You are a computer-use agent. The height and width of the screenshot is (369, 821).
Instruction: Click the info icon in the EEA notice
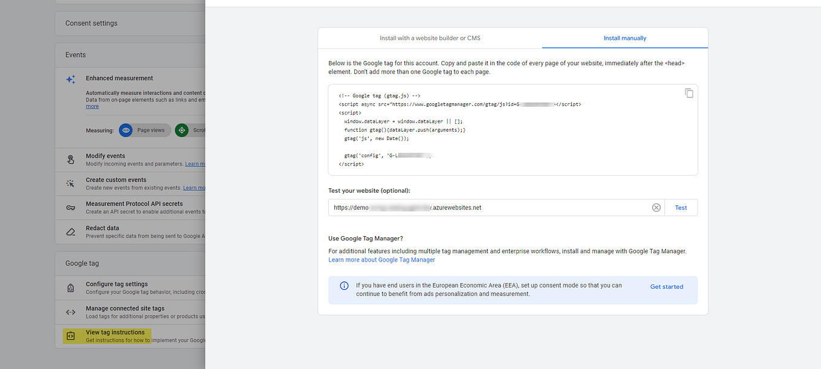(345, 286)
